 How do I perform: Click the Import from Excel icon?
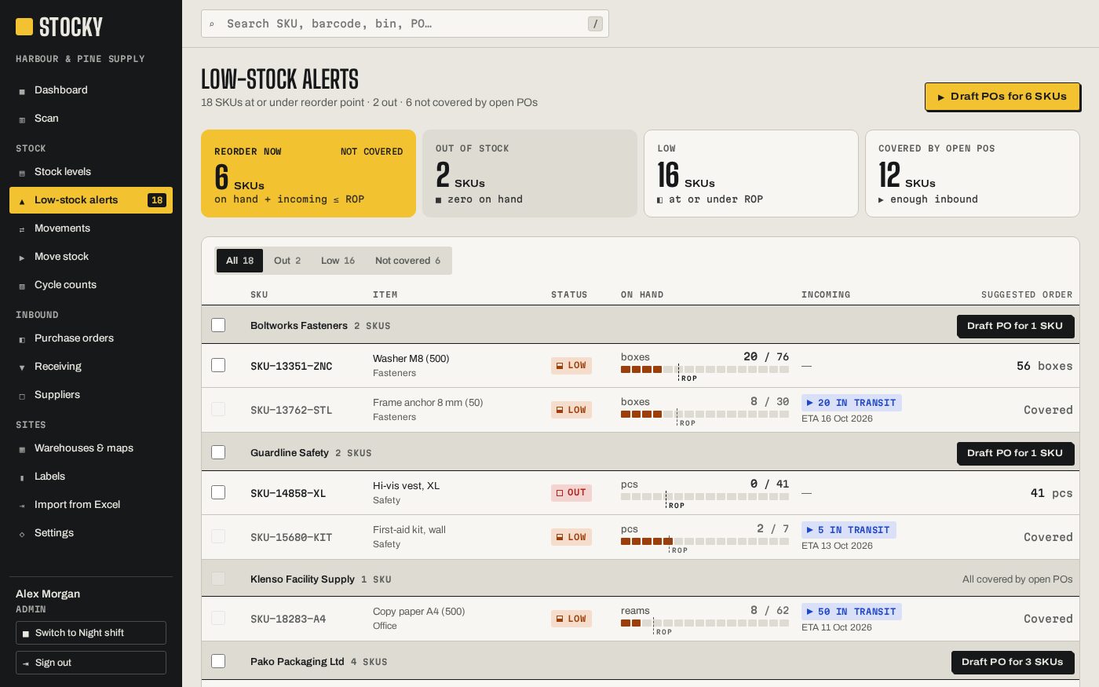(x=22, y=506)
